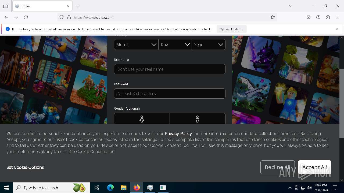Open the tracking protection shield icon
Image resolution: width=344 pixels, height=193 pixels.
(62, 17)
